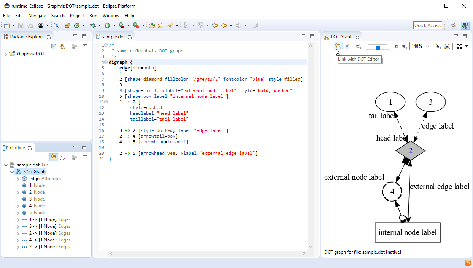
Task: Open the 148% zoom level dropdown
Action: 428,46
